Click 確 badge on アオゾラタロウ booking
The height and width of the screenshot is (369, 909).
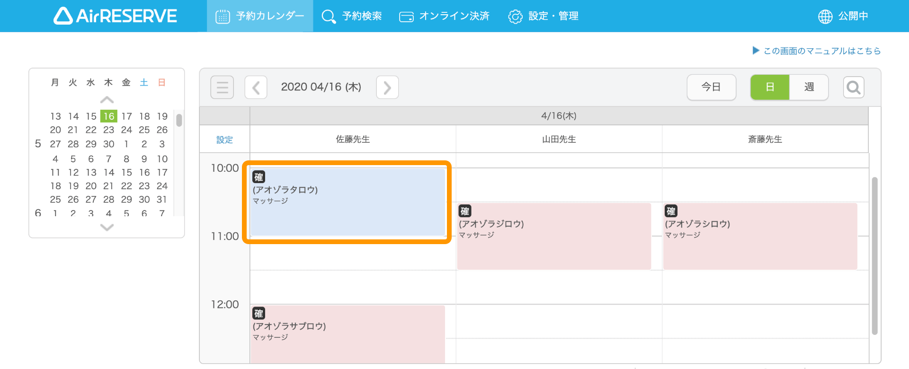coord(258,177)
